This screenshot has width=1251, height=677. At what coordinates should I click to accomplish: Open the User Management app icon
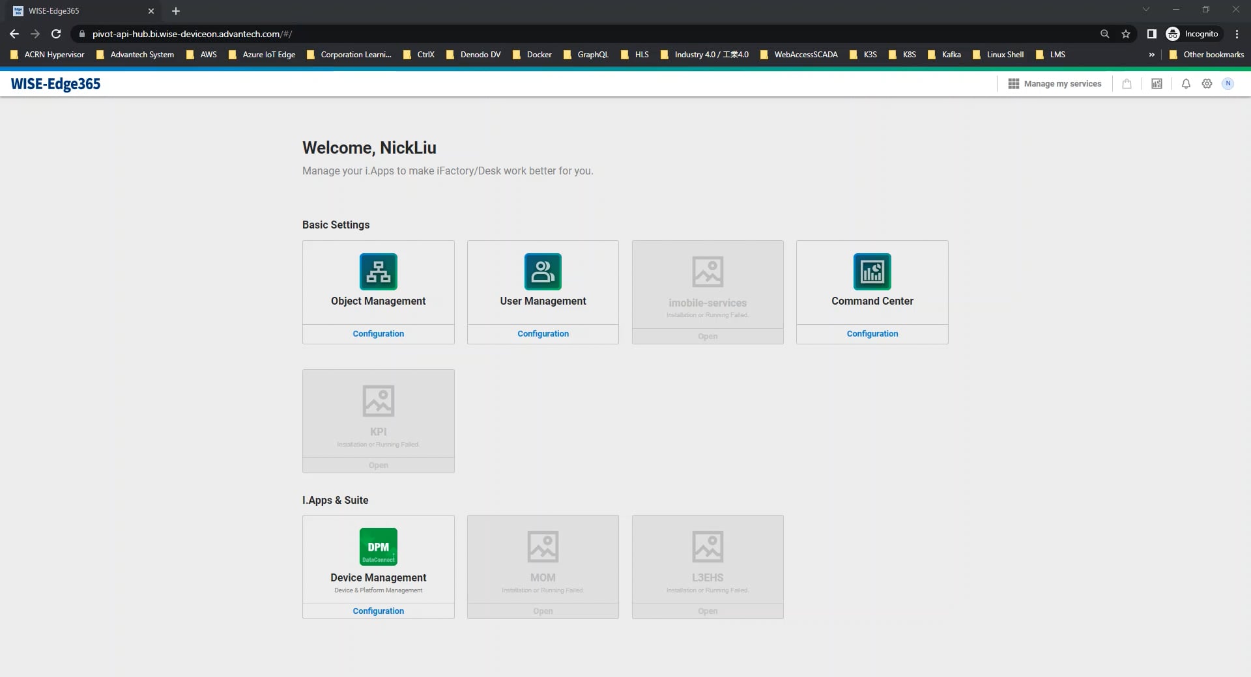(543, 271)
